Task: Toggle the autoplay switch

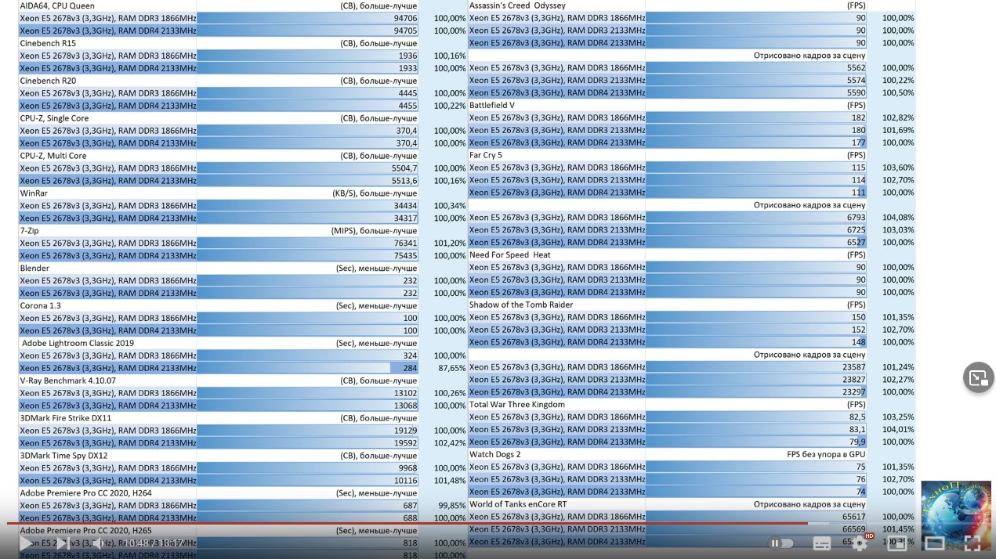Action: tap(782, 543)
